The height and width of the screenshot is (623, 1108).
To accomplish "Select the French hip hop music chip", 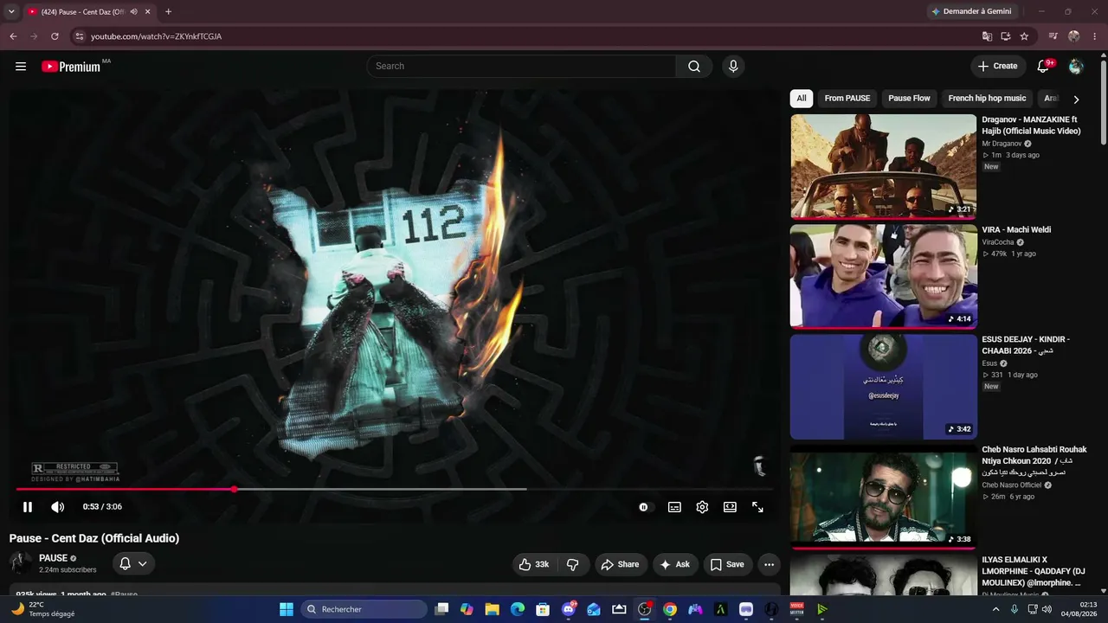I will [987, 99].
